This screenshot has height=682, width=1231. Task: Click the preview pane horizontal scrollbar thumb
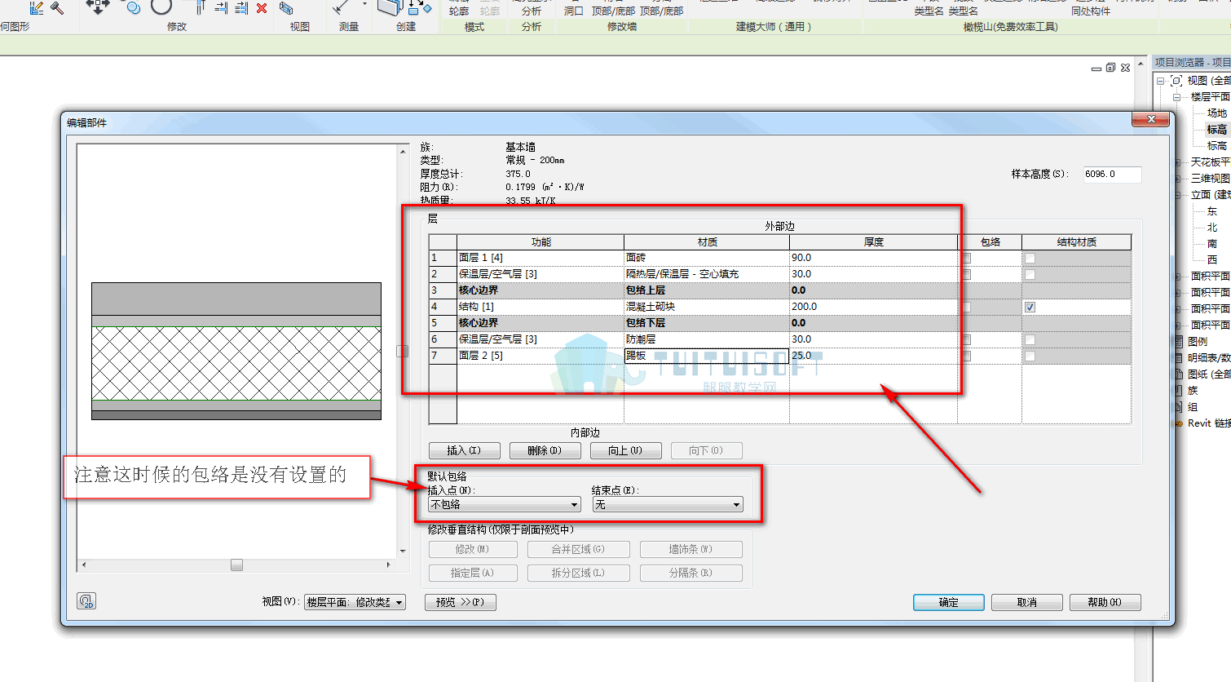pos(236,565)
